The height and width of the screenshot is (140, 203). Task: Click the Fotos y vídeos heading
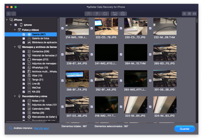click(x=30, y=30)
